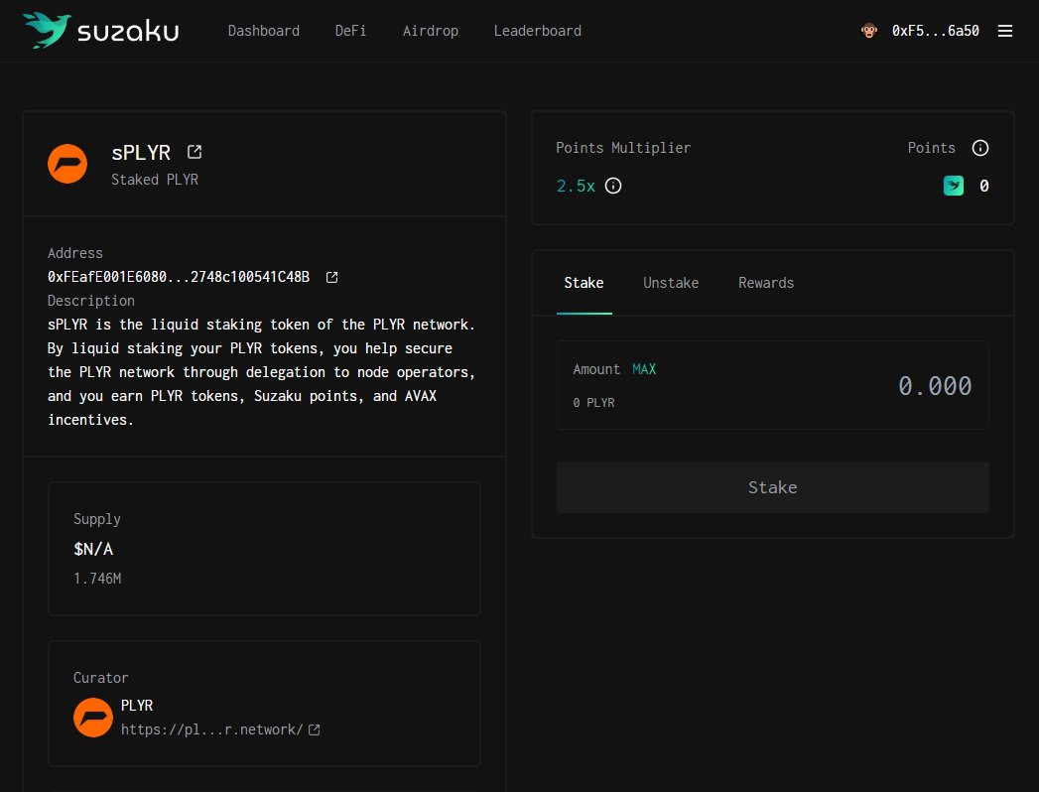The height and width of the screenshot is (792, 1039).
Task: Open the Airdrop page
Action: (431, 31)
